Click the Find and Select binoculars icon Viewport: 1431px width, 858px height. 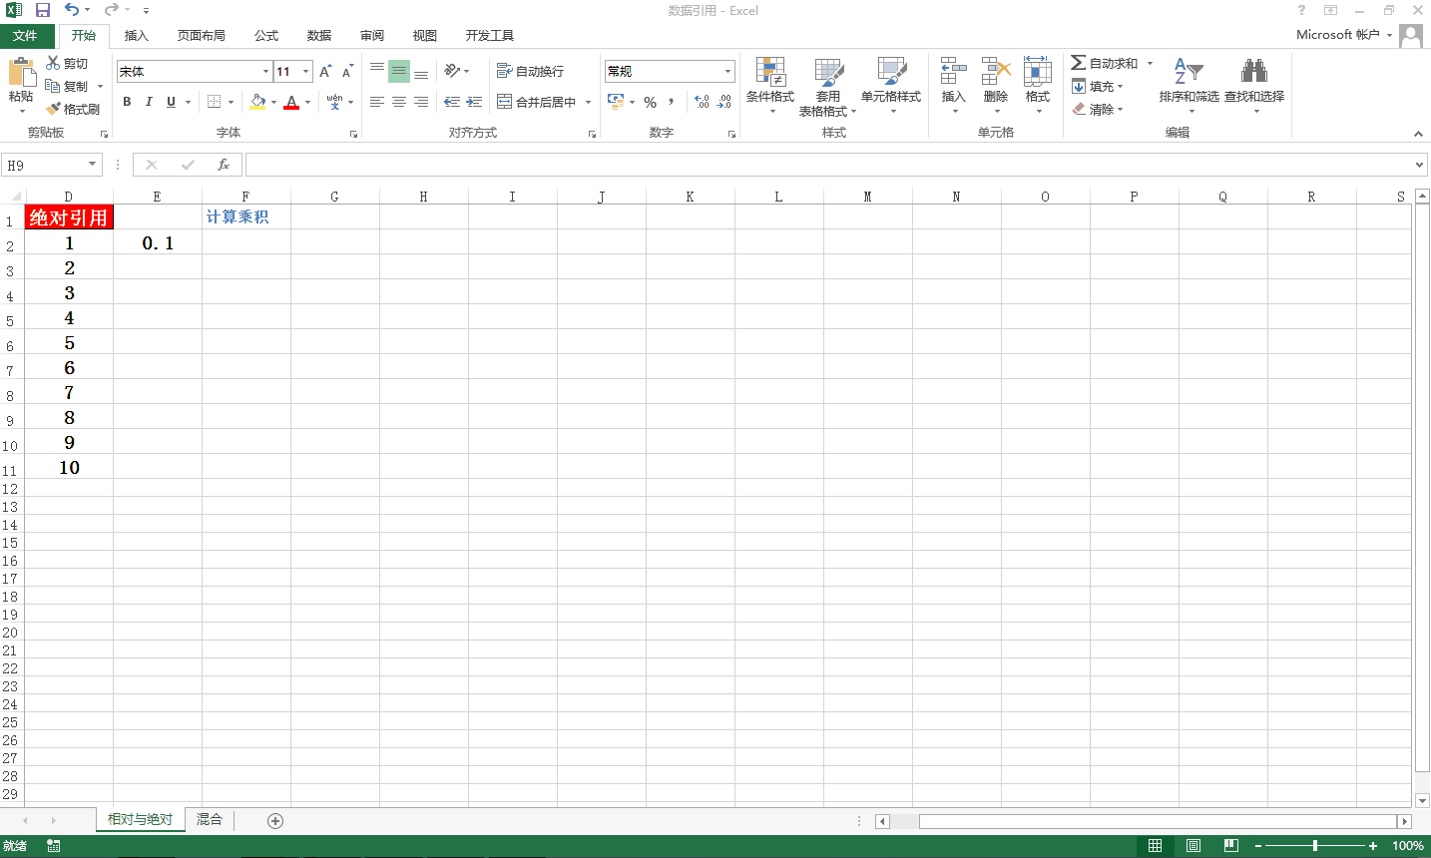pos(1253,73)
